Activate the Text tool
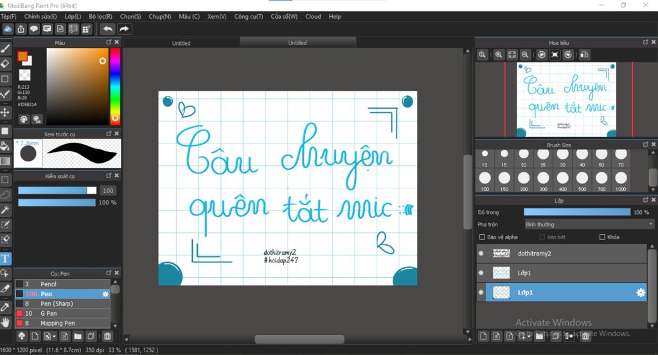The height and width of the screenshot is (355, 658). (5, 259)
